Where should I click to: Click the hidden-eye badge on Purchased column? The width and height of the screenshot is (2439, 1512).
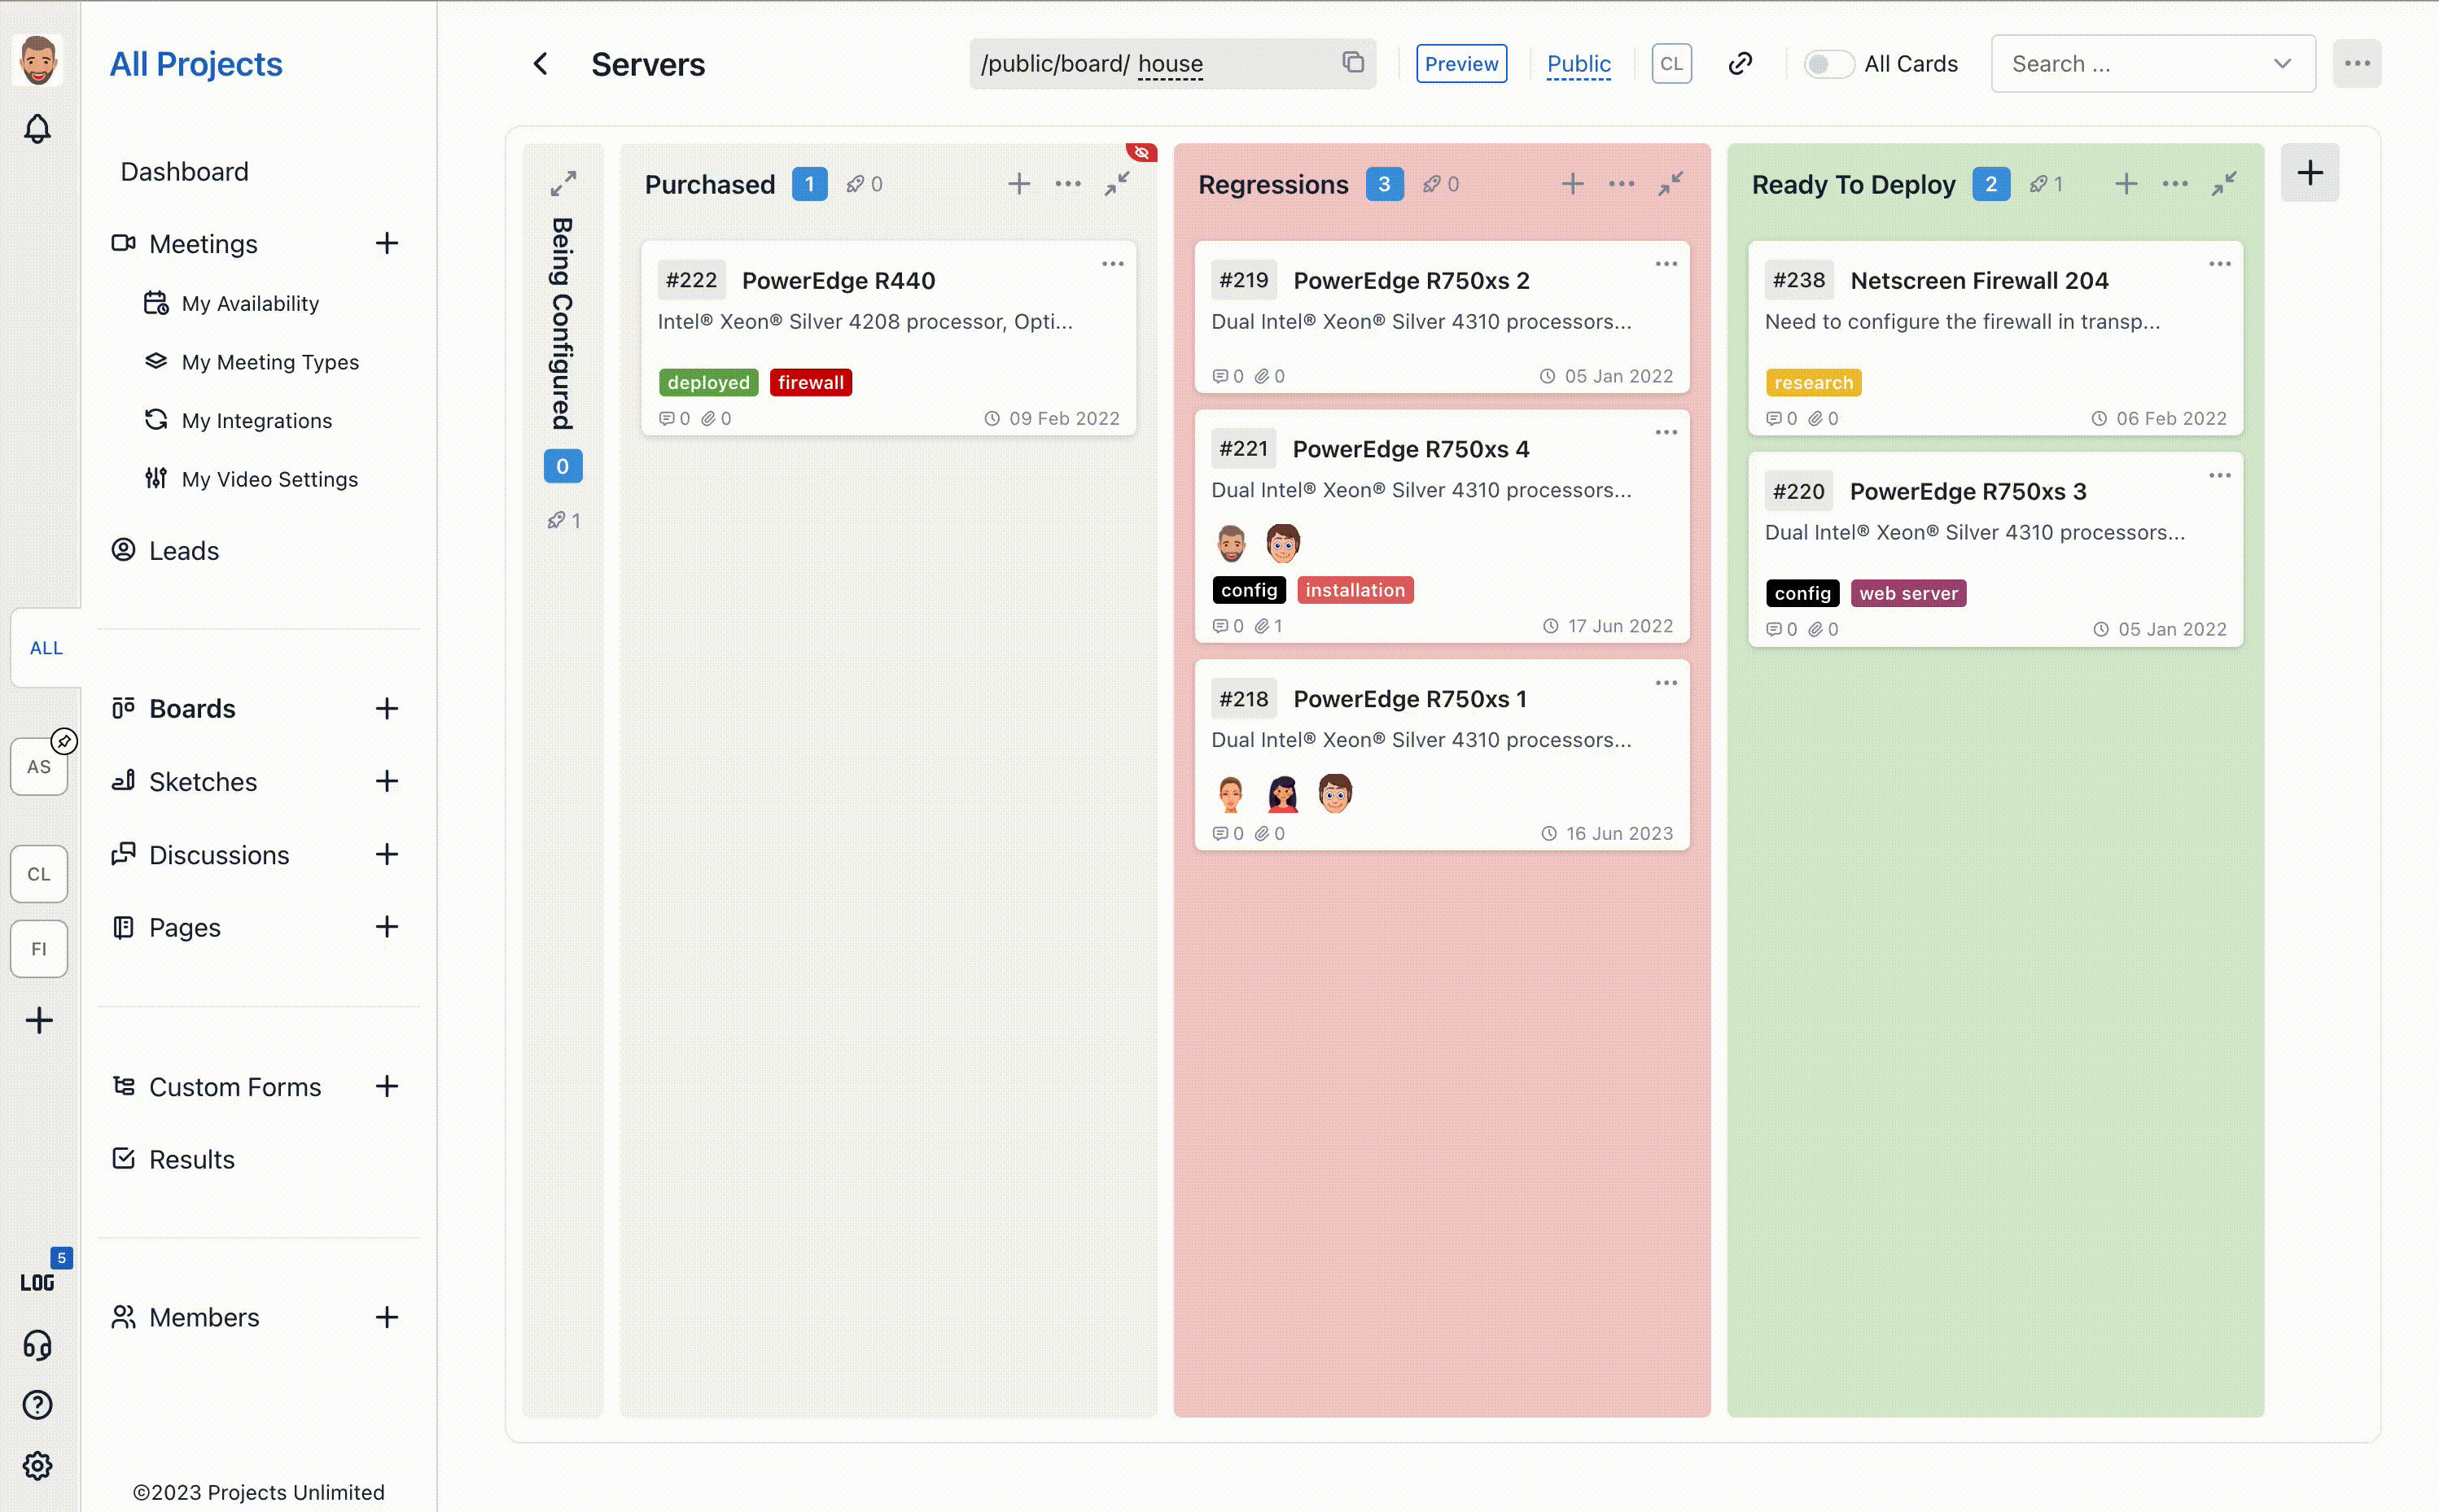point(1141,153)
